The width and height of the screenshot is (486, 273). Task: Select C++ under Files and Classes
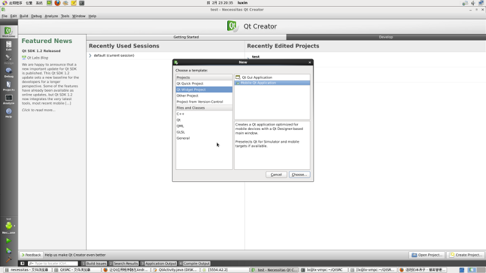[x=204, y=114]
